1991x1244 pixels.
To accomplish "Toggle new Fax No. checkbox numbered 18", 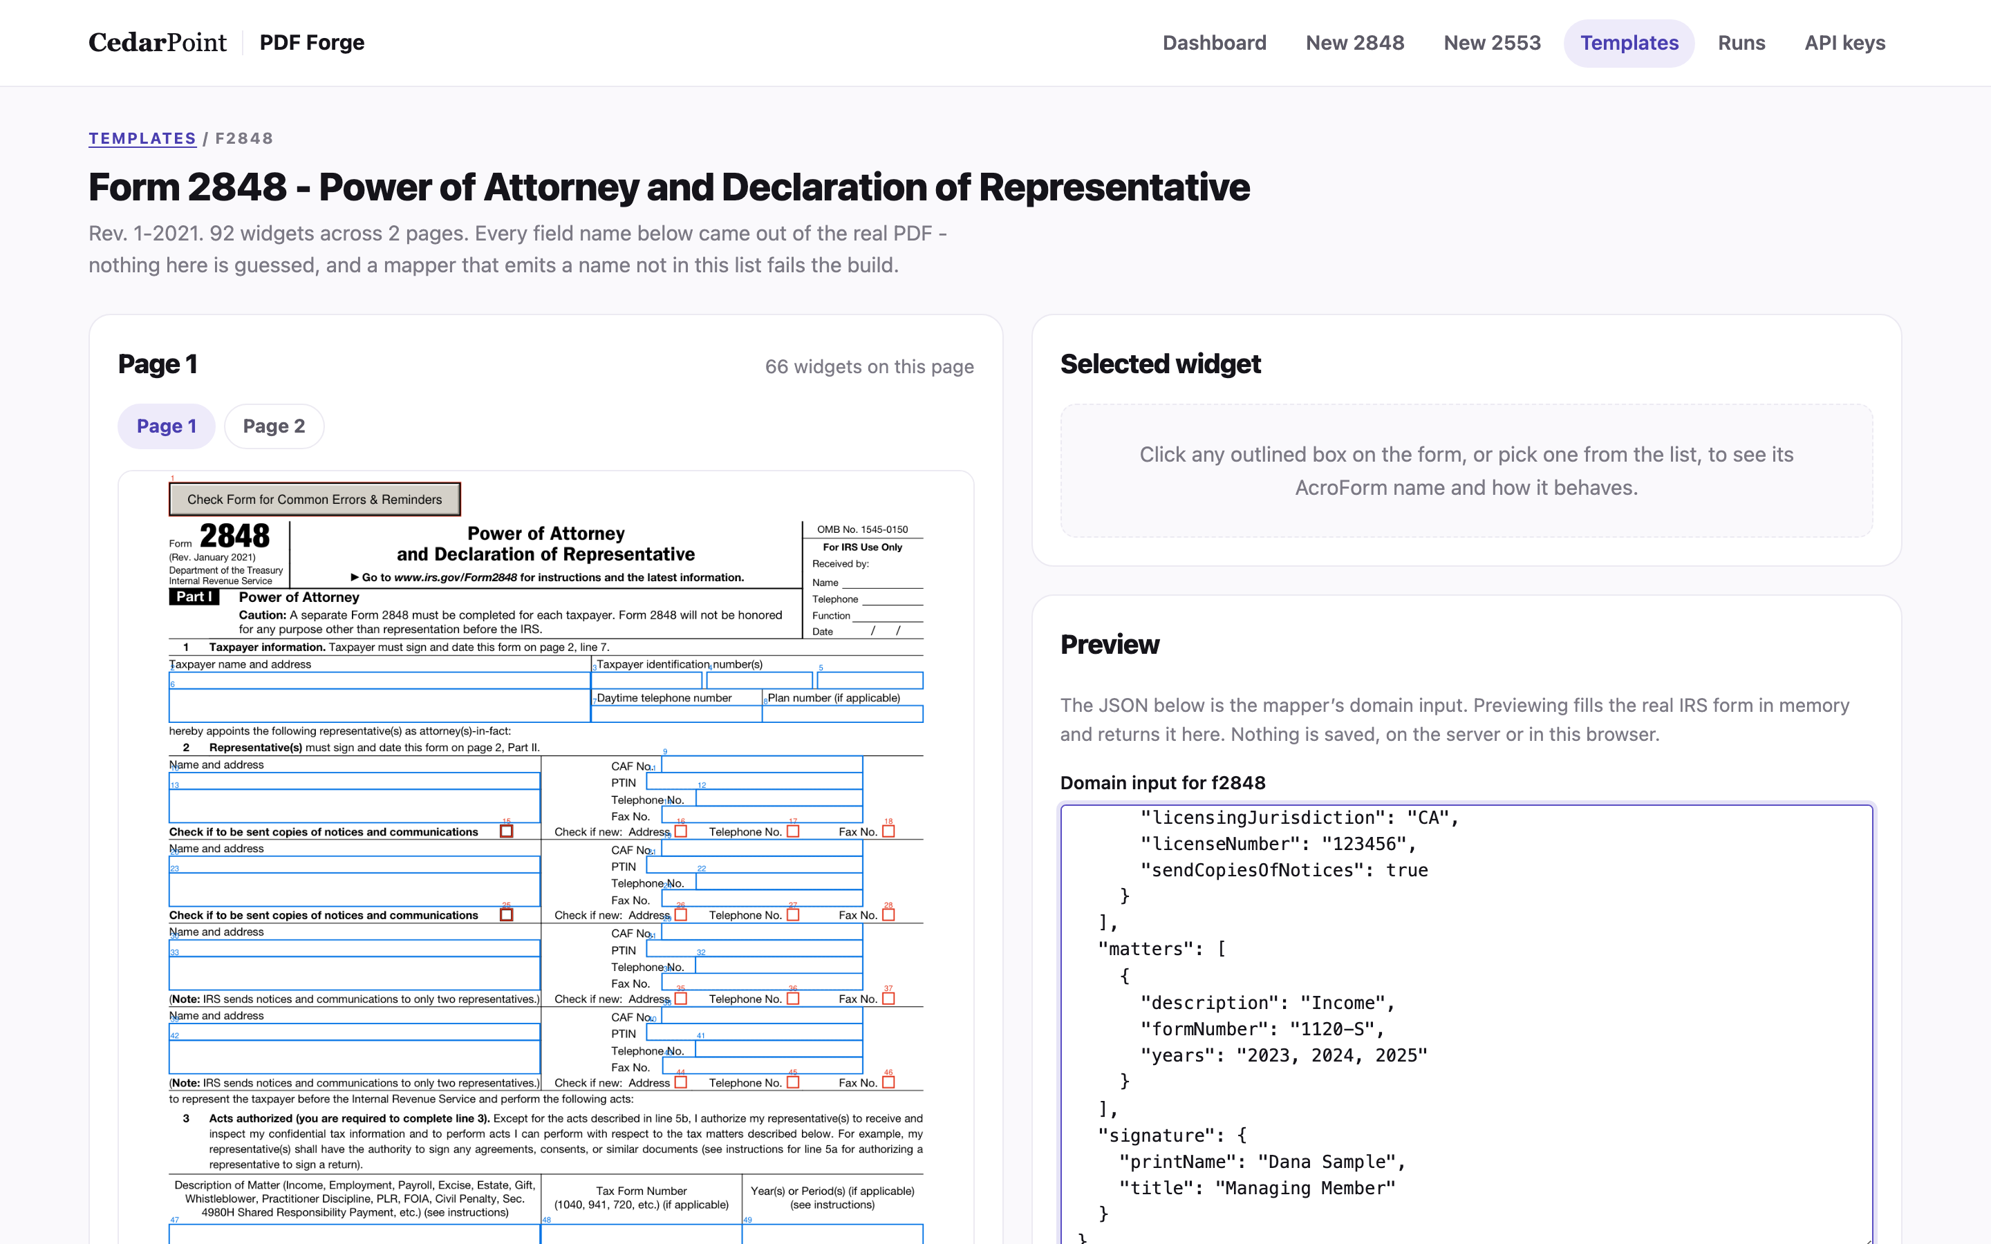I will tap(888, 832).
